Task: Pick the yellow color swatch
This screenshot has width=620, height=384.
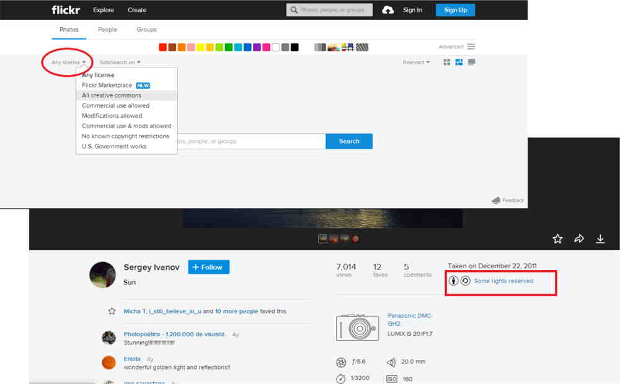Action: (x=200, y=48)
